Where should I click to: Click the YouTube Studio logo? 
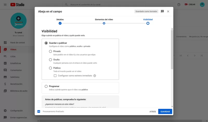click(17, 5)
